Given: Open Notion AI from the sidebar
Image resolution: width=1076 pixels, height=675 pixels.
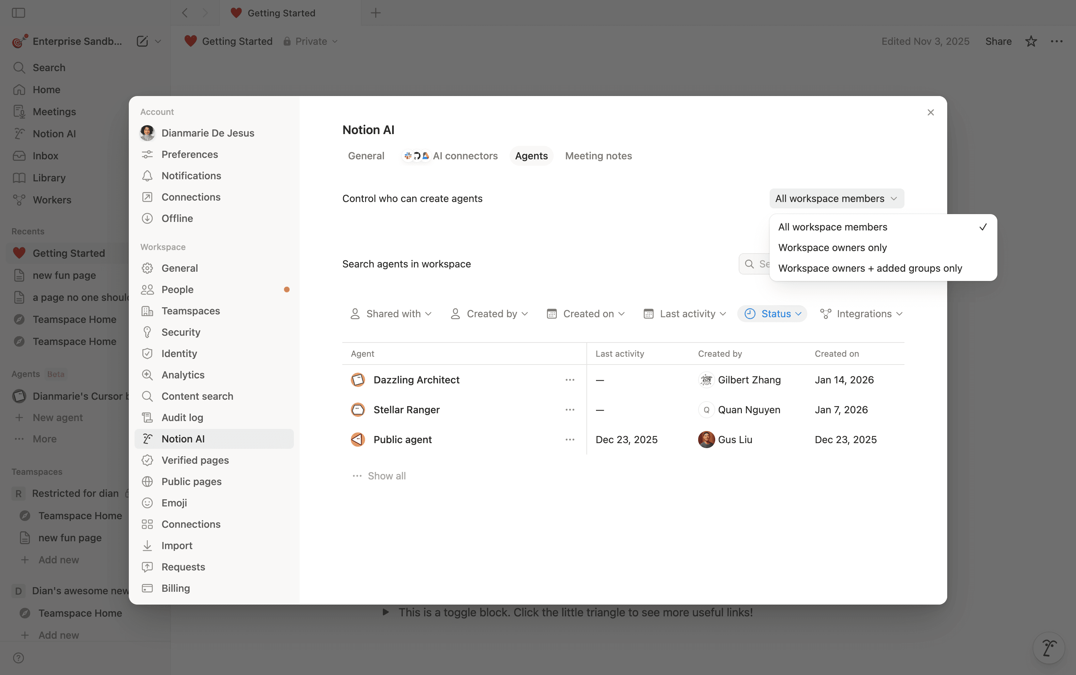Looking at the screenshot, I should [54, 133].
